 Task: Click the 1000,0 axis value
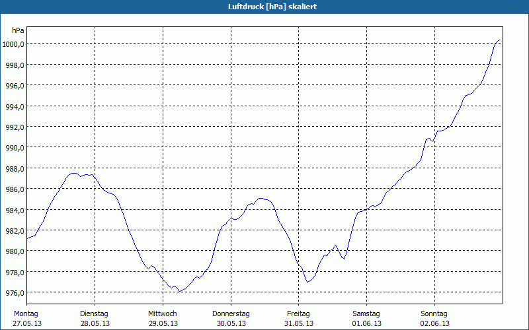(x=14, y=44)
